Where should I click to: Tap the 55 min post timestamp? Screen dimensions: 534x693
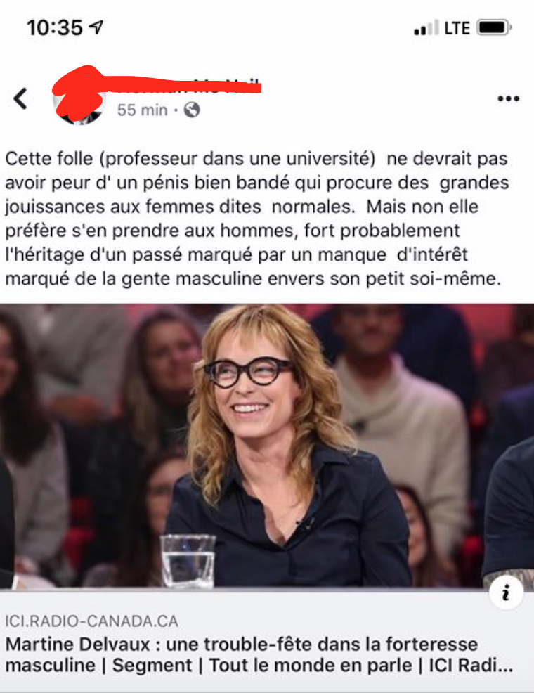142,110
